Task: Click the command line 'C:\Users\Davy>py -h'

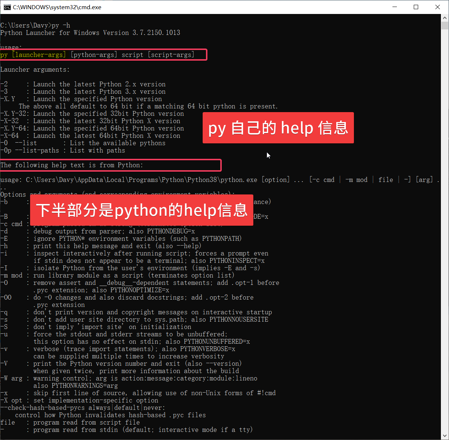Action: [x=35, y=25]
